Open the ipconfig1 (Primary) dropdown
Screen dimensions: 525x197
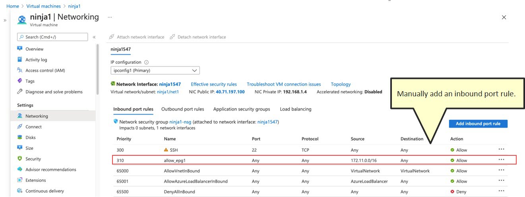155,71
